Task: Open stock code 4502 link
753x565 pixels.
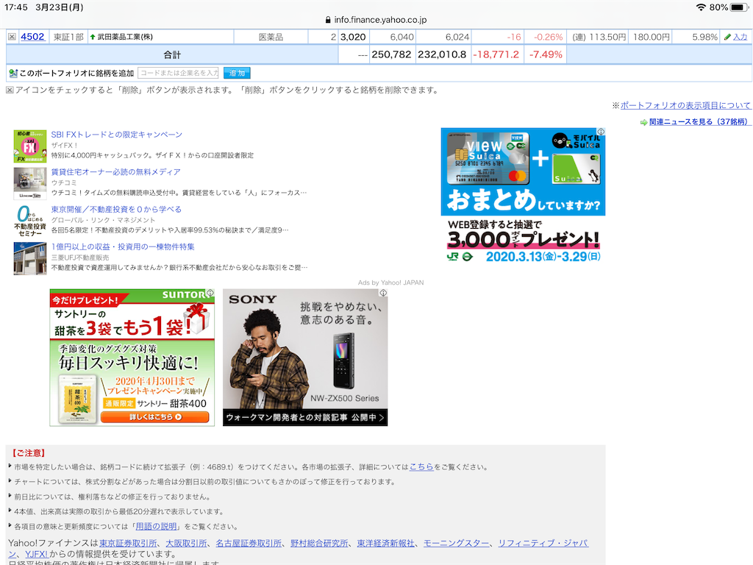Action: click(32, 37)
